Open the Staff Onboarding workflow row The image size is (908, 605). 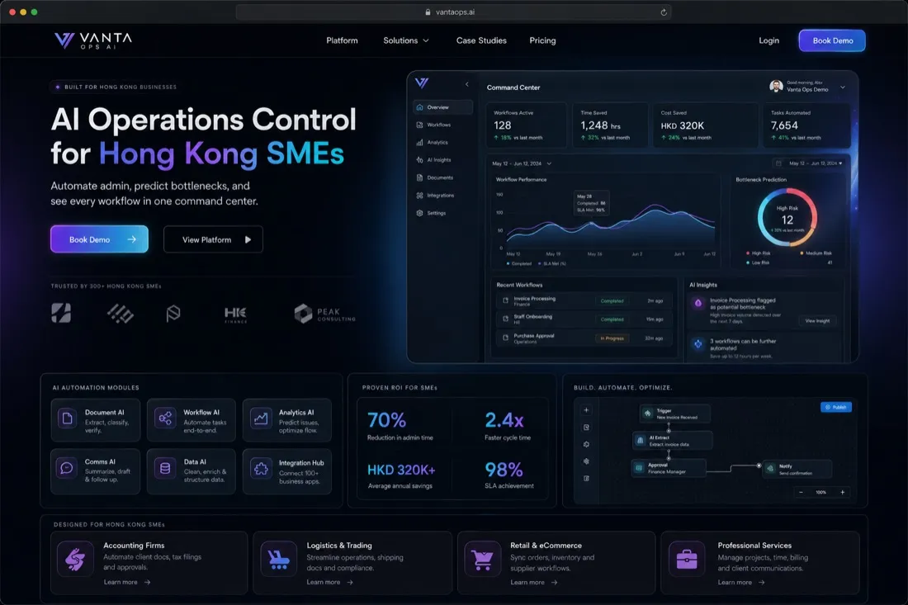[583, 319]
